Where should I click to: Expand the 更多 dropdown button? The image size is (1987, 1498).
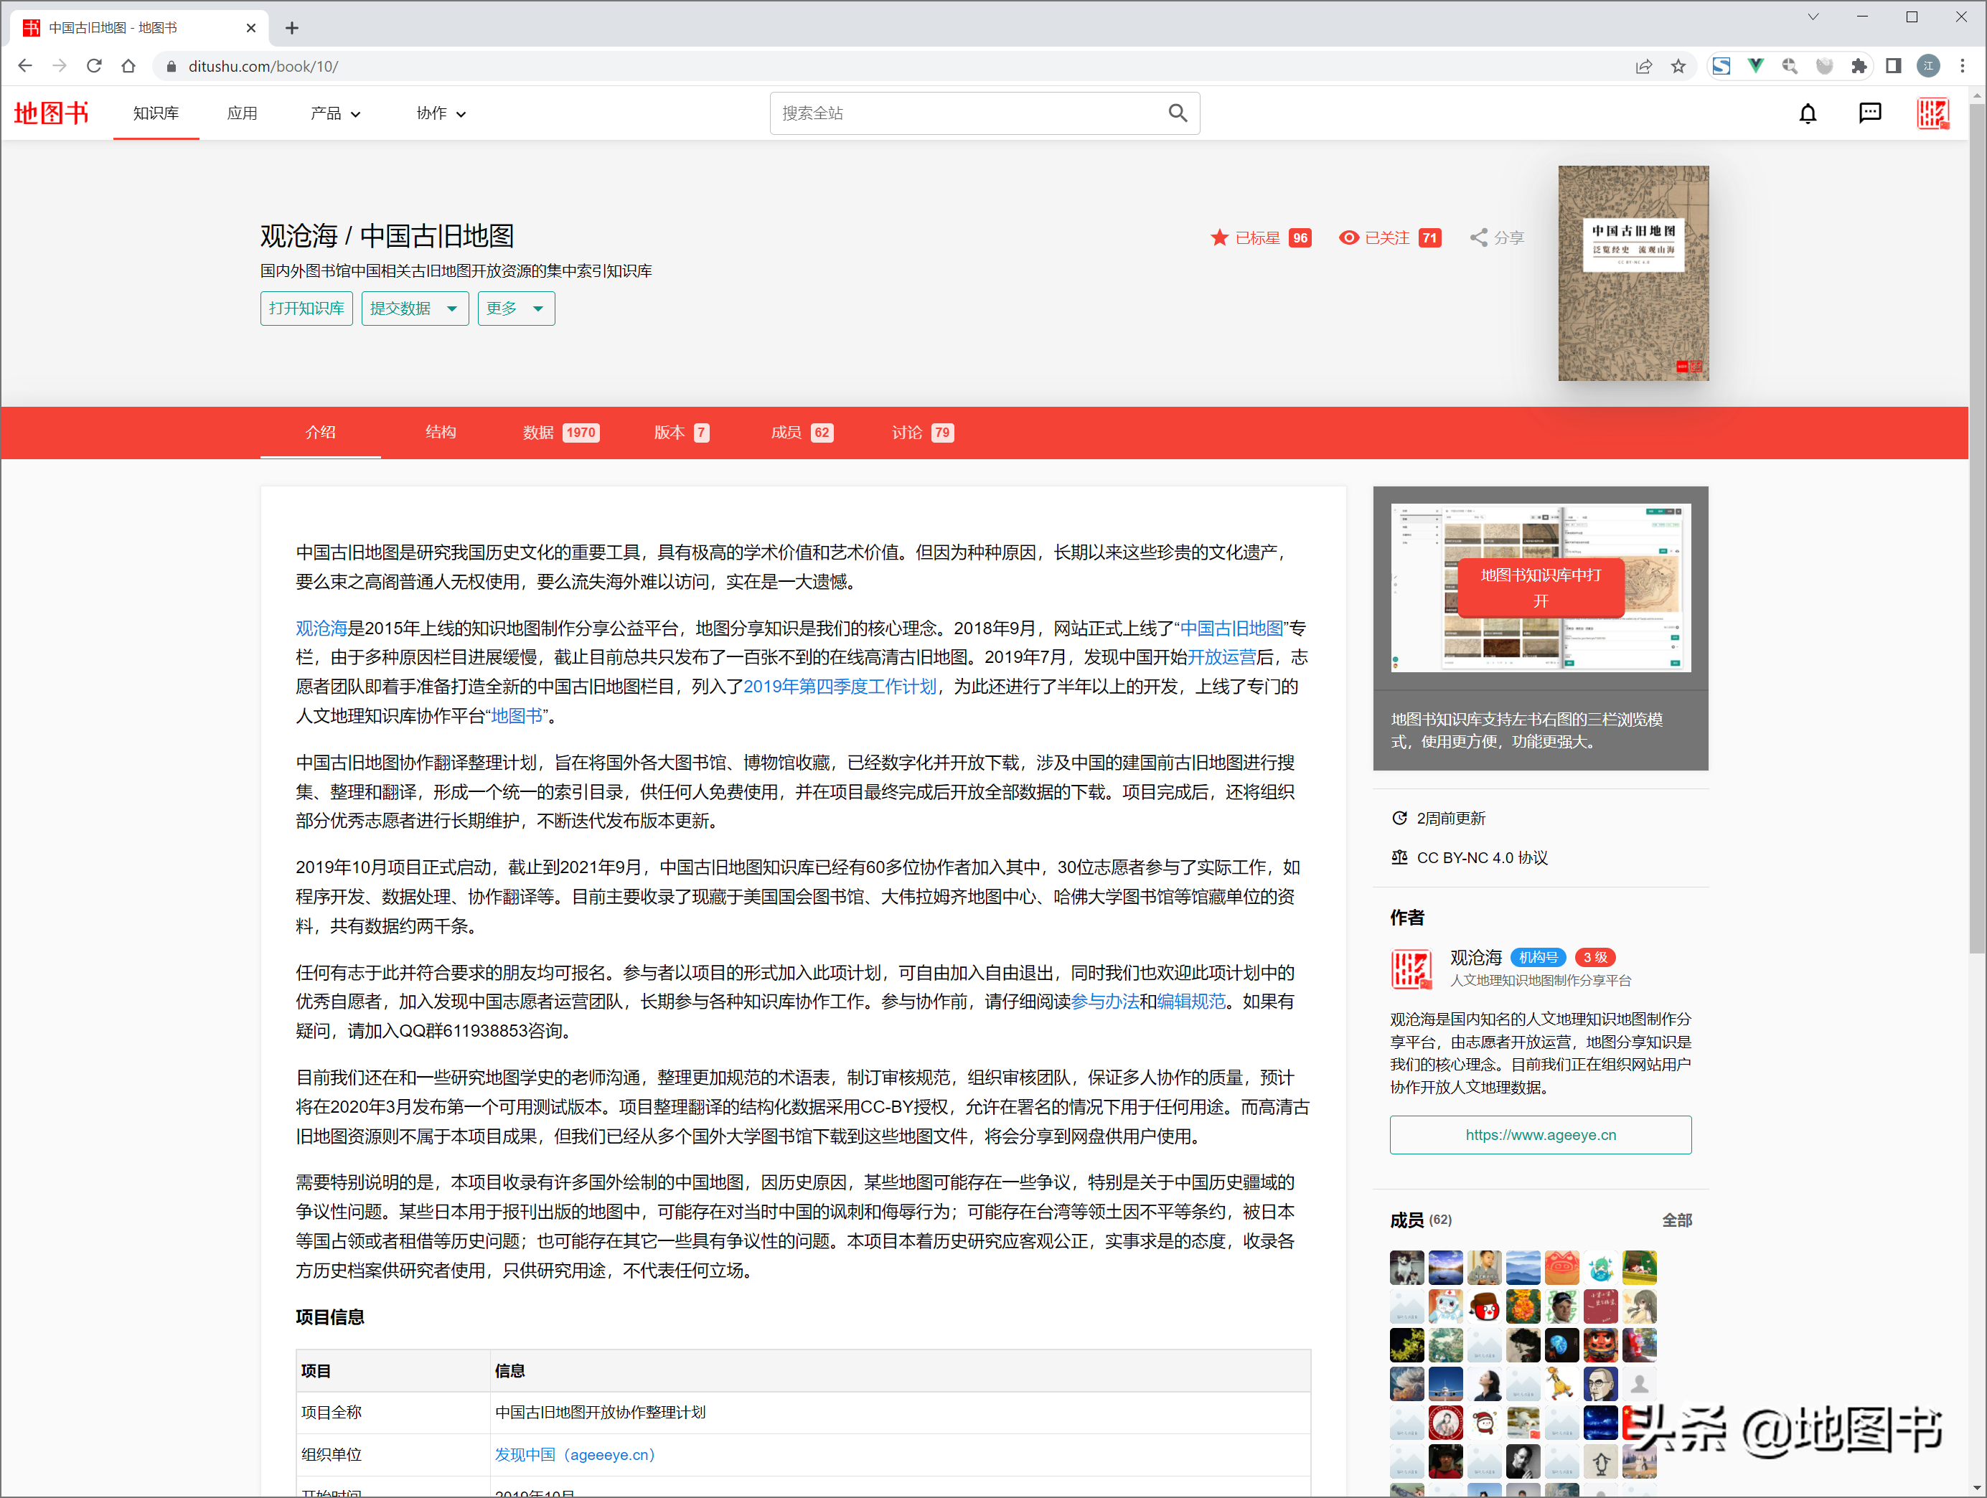(x=516, y=309)
